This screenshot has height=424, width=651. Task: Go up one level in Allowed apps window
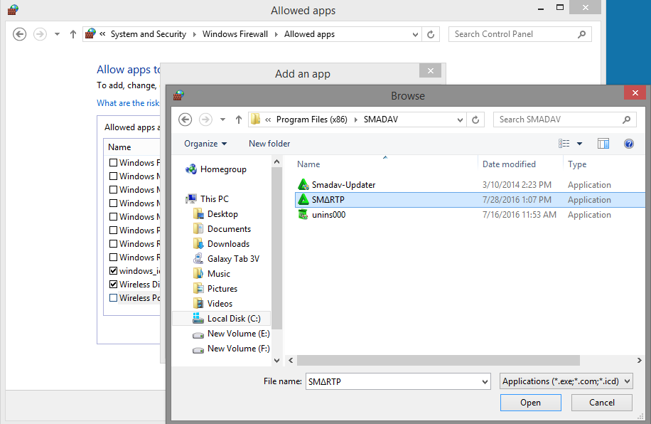pyautogui.click(x=73, y=34)
